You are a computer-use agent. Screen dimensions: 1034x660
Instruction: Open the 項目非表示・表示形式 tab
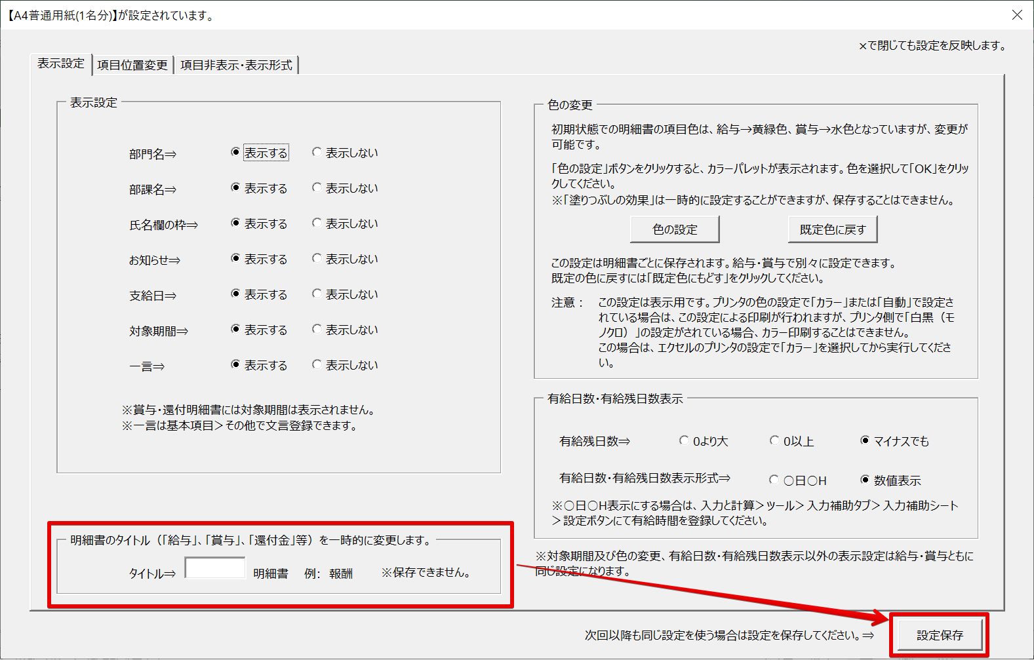click(236, 65)
